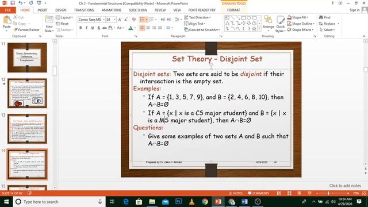Open the font size dropdown

(115, 20)
